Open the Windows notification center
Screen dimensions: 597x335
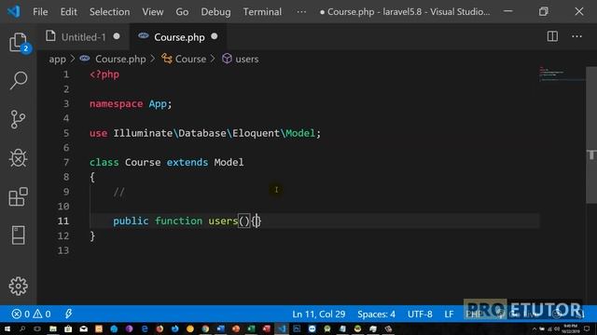587,328
